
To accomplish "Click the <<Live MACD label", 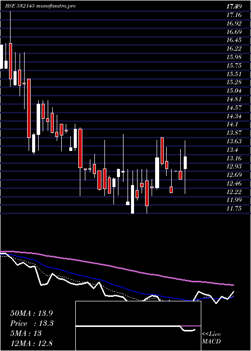I will click(211, 338).
